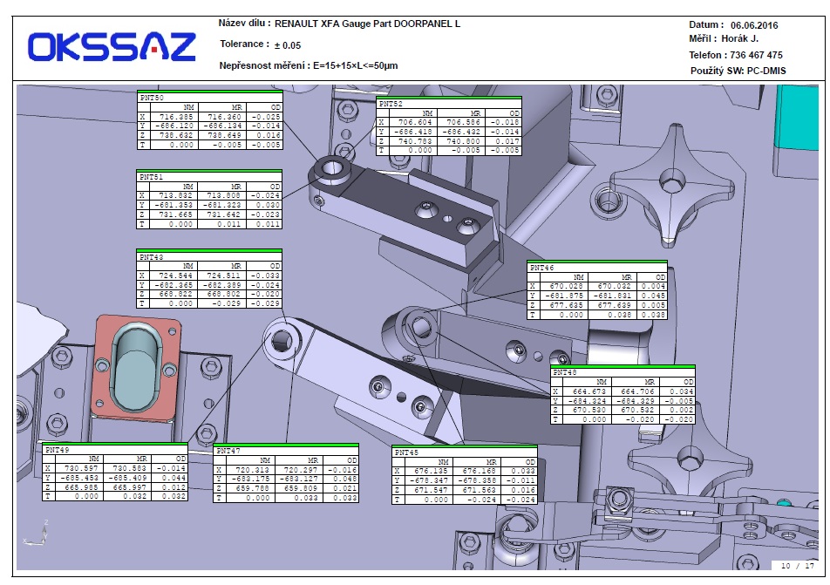This screenshot has height=585, width=830.
Task: Click nominal Z value "677.635" in PNT46
Action: [567, 305]
